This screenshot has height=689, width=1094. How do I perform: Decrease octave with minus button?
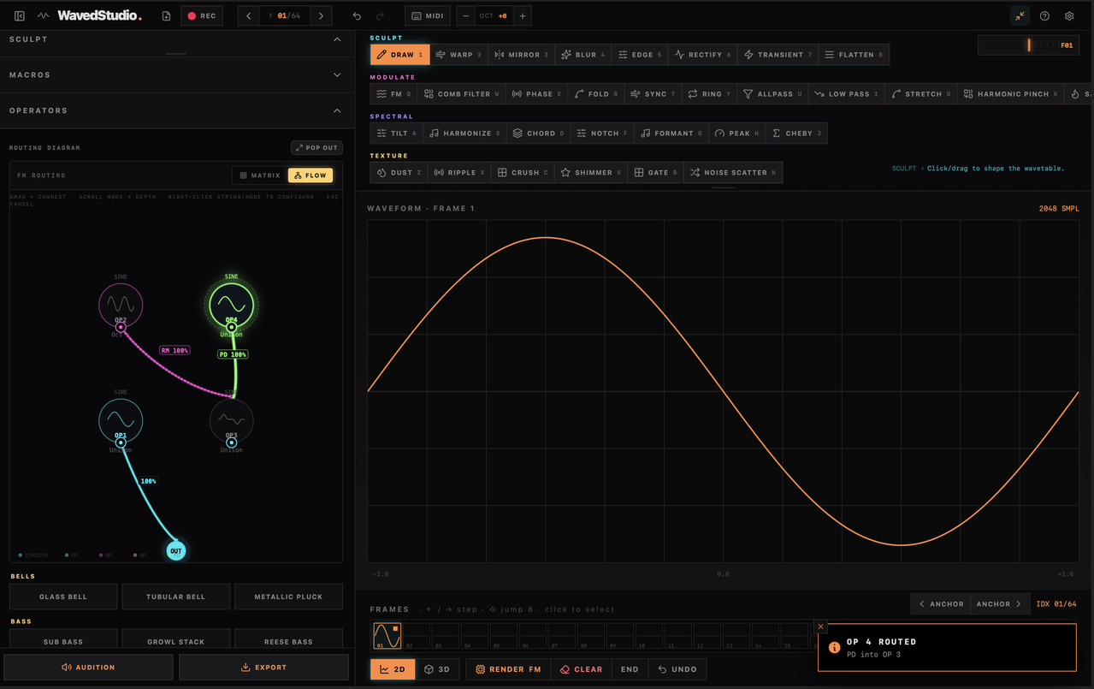466,15
